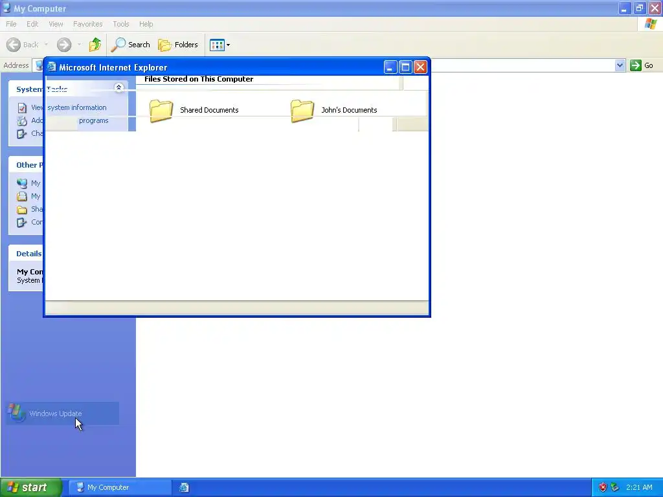Click the Go button

[642, 65]
